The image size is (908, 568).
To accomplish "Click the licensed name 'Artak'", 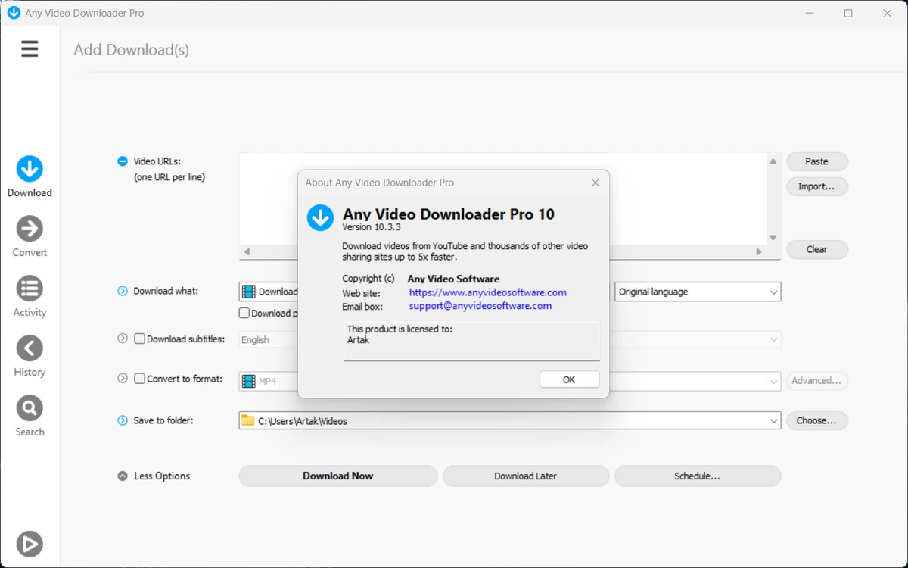I will (x=358, y=340).
